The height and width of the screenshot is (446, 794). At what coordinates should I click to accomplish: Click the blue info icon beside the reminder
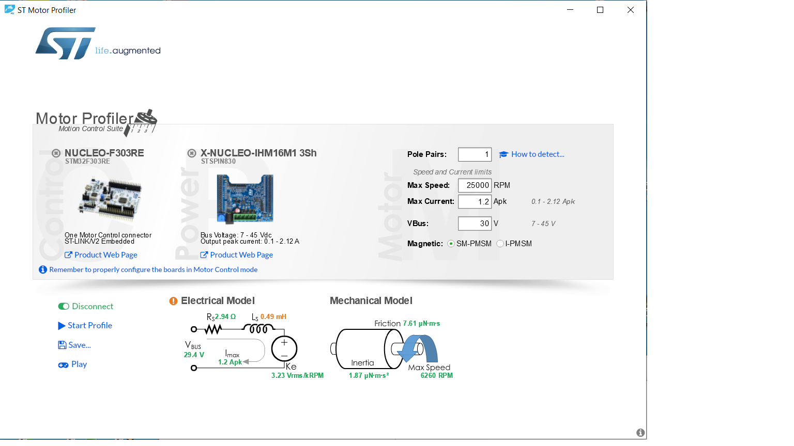[43, 269]
